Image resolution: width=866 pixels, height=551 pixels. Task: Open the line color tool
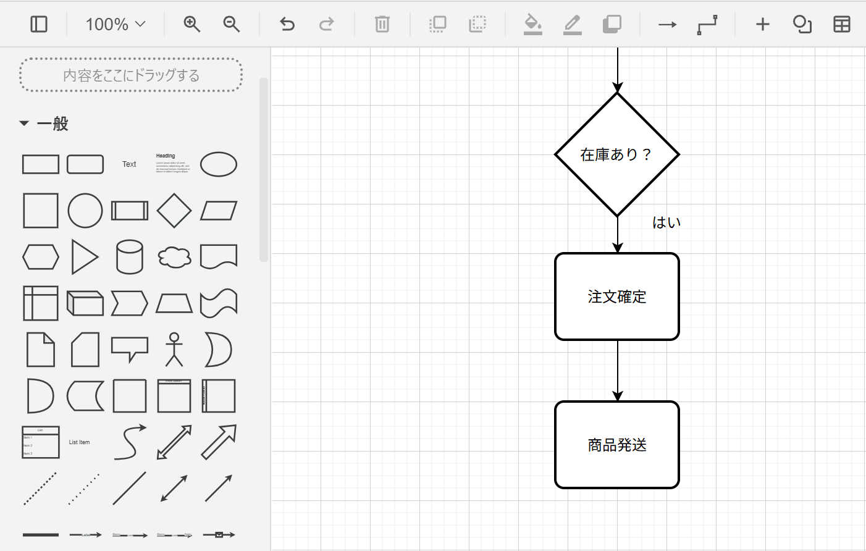(571, 25)
